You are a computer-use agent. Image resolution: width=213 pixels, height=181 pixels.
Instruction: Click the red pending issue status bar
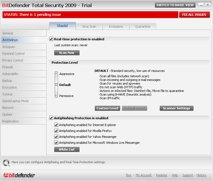pos(90,15)
